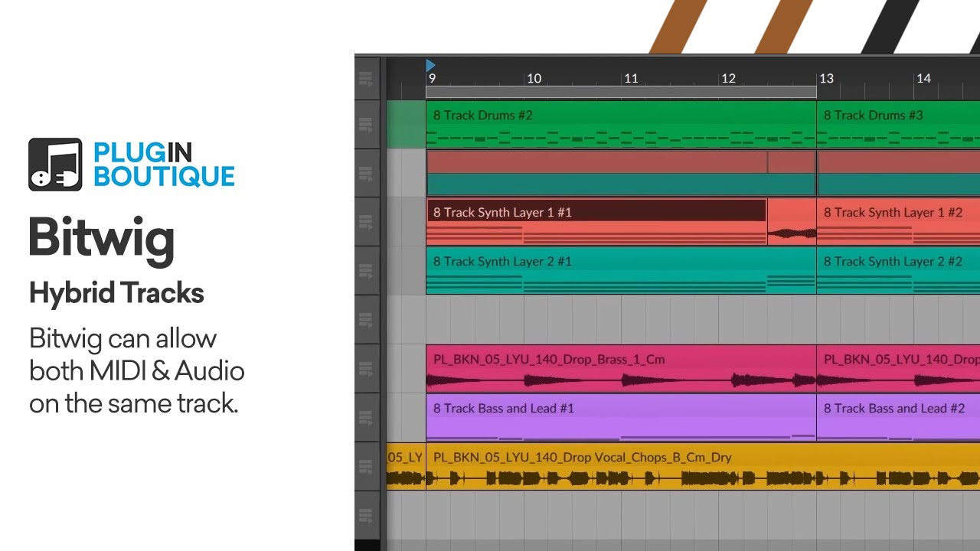Click the track icon beside the Drop_Brass_1_Cm clip
The height and width of the screenshot is (551, 980).
click(365, 369)
